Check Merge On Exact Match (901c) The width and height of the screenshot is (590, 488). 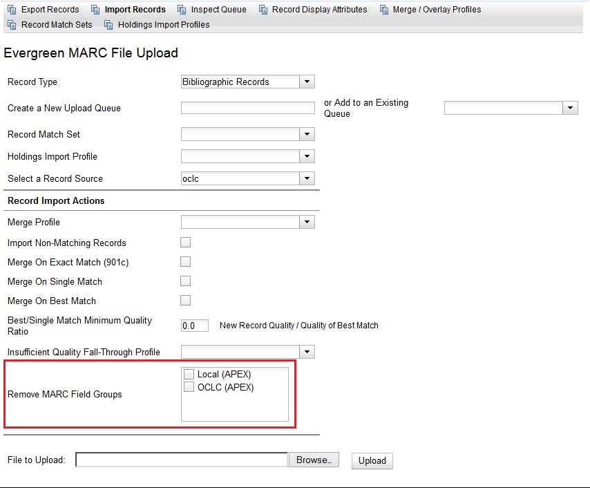pos(185,262)
